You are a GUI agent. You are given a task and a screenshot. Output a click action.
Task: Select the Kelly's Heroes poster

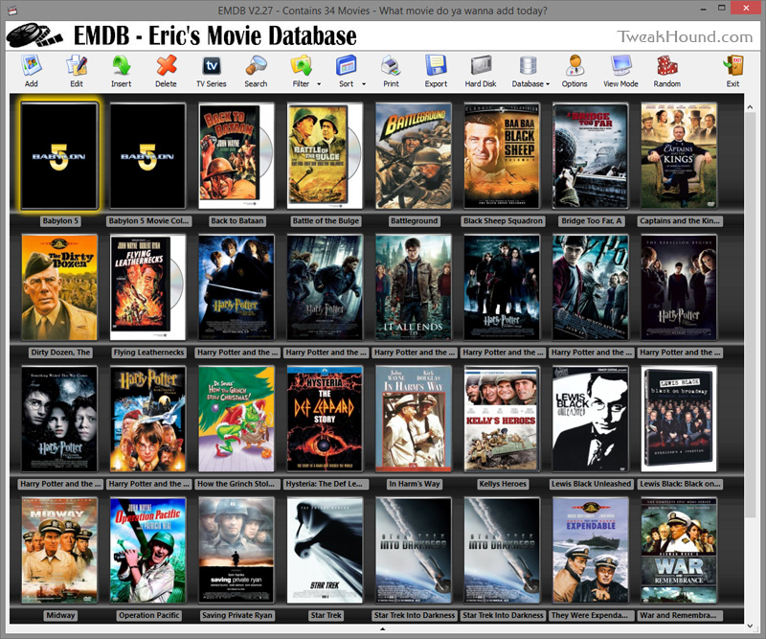[502, 419]
